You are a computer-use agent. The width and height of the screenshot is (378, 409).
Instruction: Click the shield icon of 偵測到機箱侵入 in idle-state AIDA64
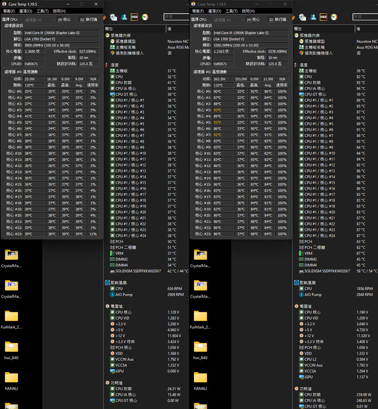pyautogui.click(x=112, y=53)
